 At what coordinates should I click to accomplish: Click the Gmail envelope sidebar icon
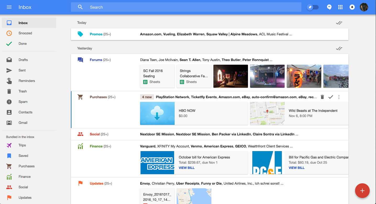tap(9, 123)
